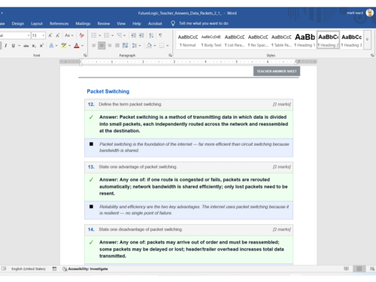Clear all formatting with the eraser icon

(81, 35)
